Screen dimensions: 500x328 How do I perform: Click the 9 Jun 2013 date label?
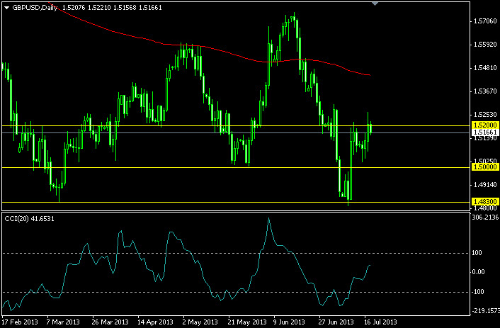290,322
